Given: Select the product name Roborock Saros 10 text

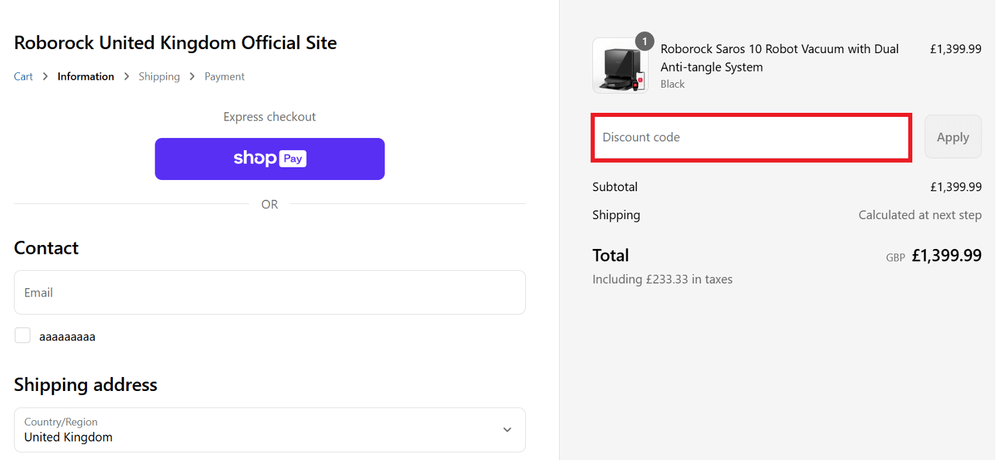Looking at the screenshot, I should [780, 58].
